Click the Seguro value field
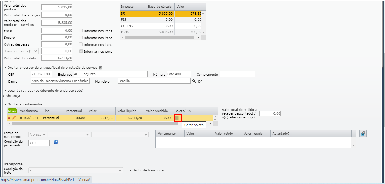385x184 pixels. click(x=57, y=37)
